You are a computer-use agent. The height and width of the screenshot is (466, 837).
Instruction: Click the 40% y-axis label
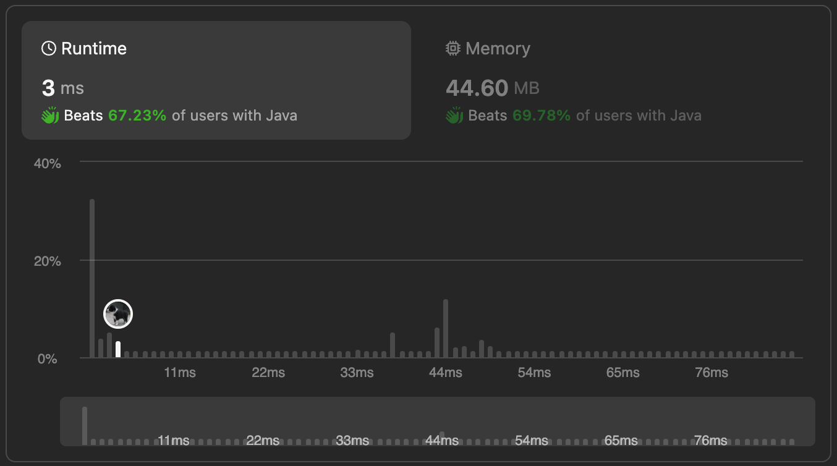pos(48,163)
